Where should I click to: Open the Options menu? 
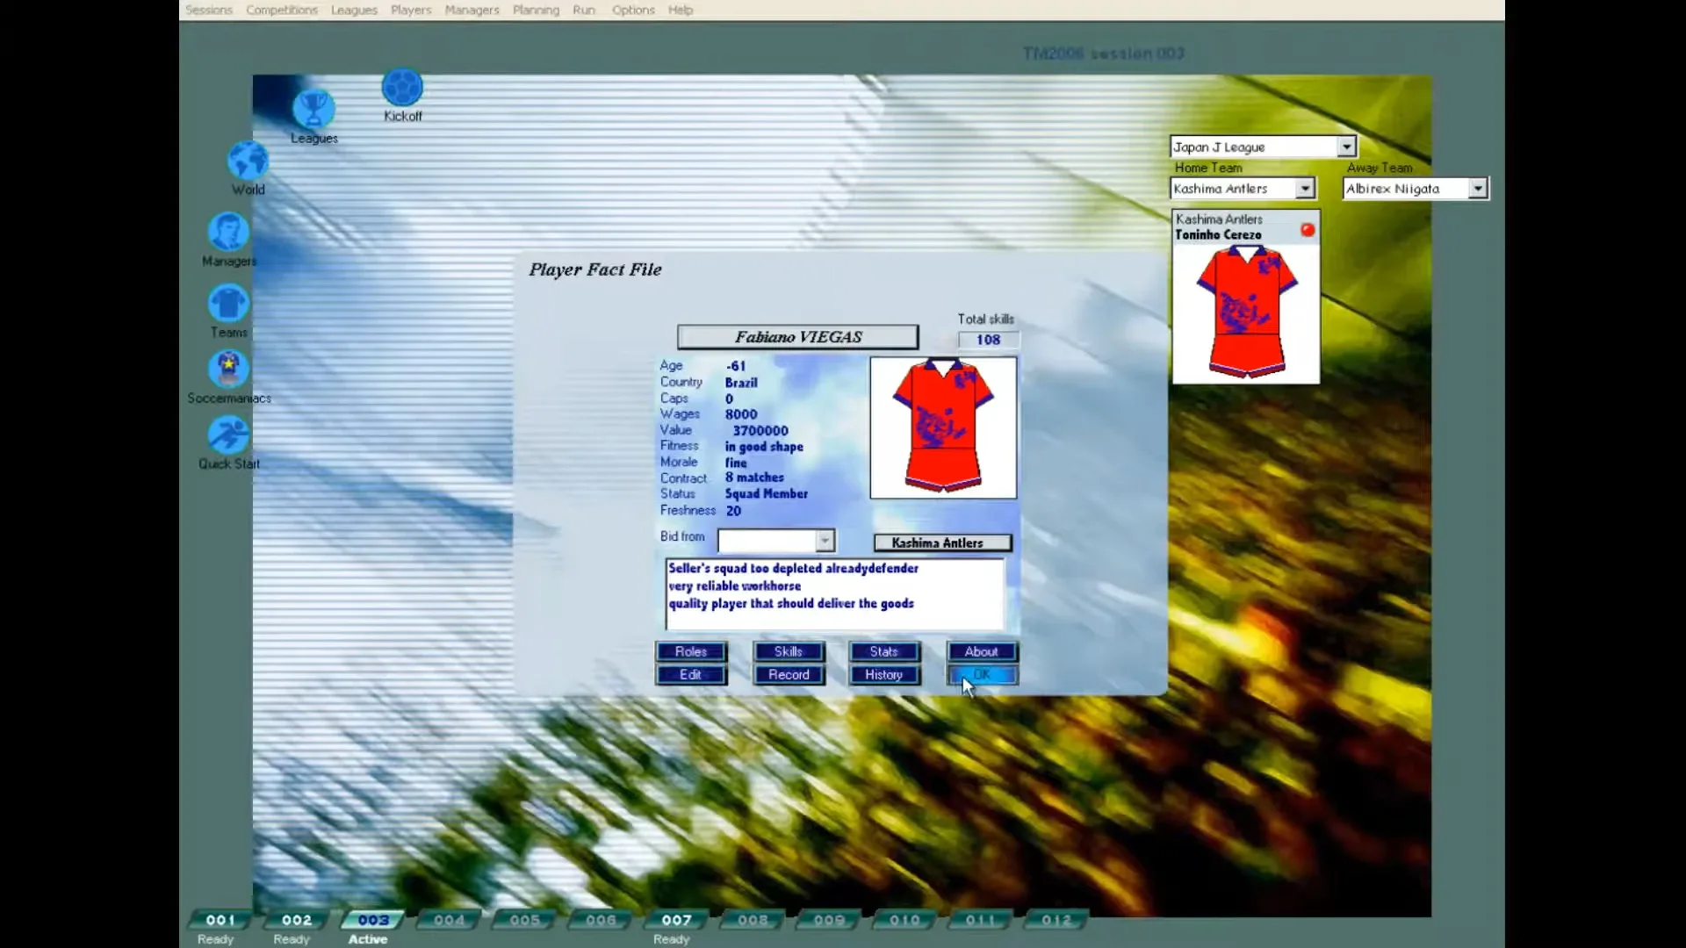point(633,10)
